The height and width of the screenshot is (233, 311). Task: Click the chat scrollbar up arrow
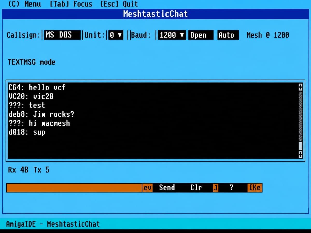tap(300, 87)
